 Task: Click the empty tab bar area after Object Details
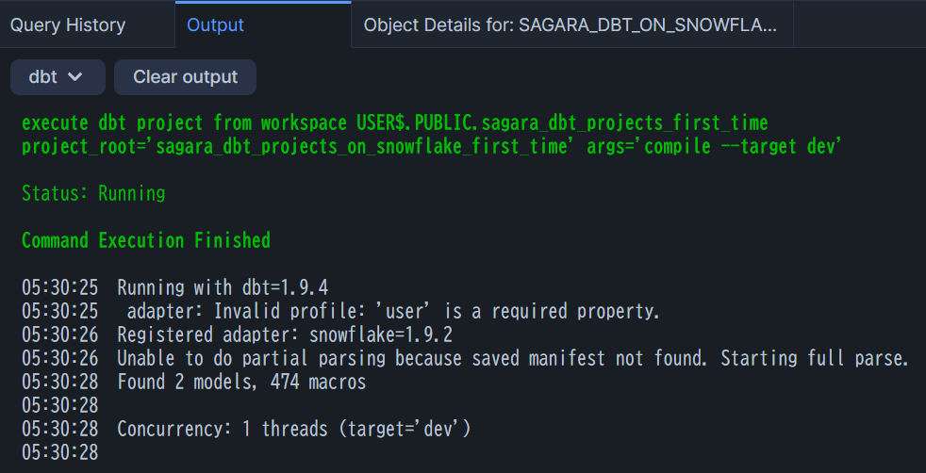point(860,25)
